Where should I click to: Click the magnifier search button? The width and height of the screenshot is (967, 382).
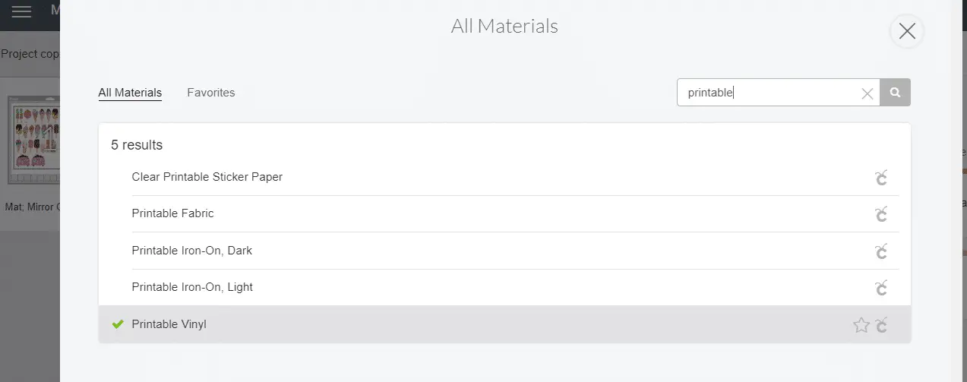click(896, 93)
